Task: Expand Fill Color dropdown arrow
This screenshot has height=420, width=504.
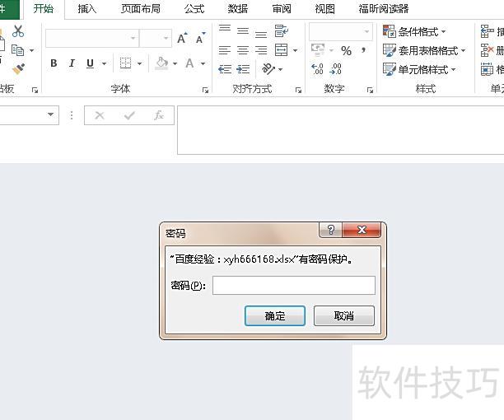Action: pyautogui.click(x=175, y=63)
